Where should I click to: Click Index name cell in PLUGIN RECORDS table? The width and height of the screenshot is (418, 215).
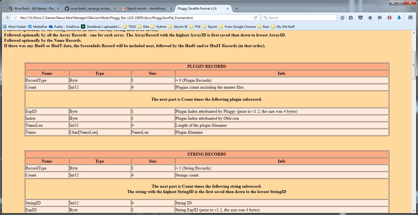click(x=47, y=118)
